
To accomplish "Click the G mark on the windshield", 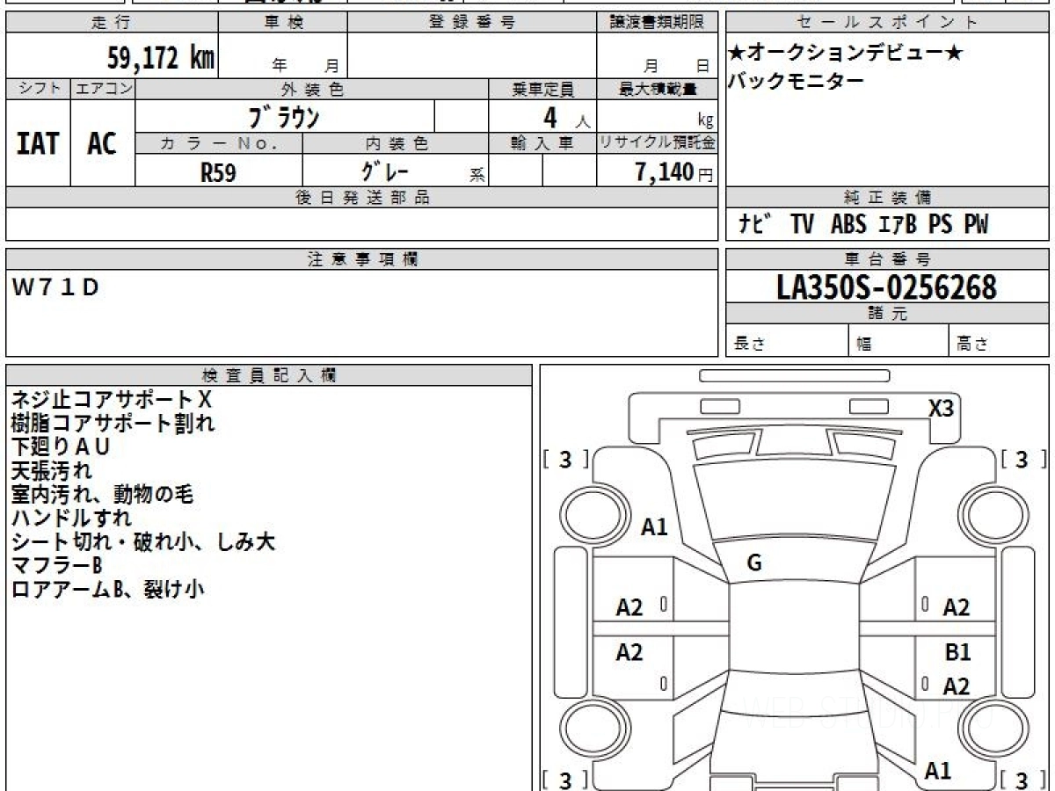I will [754, 564].
